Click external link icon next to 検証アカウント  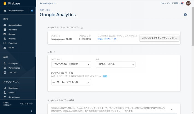115,39
